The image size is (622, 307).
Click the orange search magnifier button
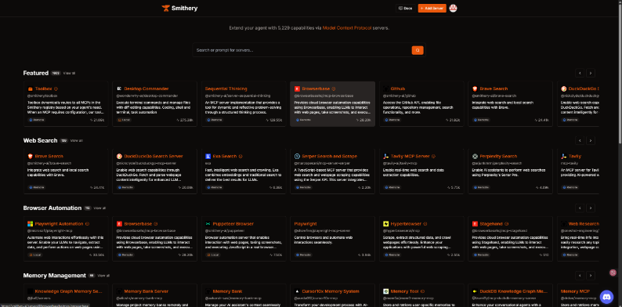[418, 50]
